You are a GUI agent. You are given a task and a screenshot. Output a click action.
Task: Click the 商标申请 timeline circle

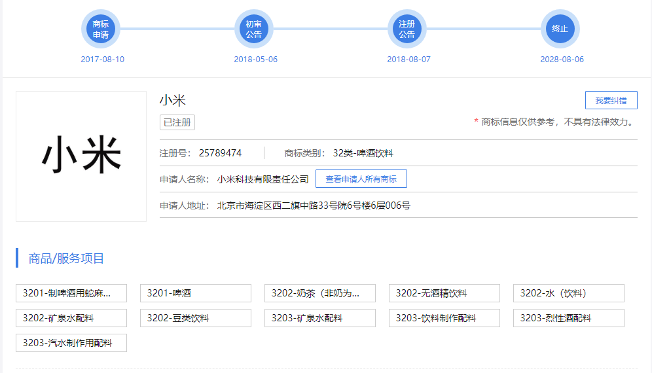(101, 29)
